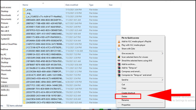Click the VLC cone icon beside Add to Playlist
The image size is (196, 110).
coord(119,42)
